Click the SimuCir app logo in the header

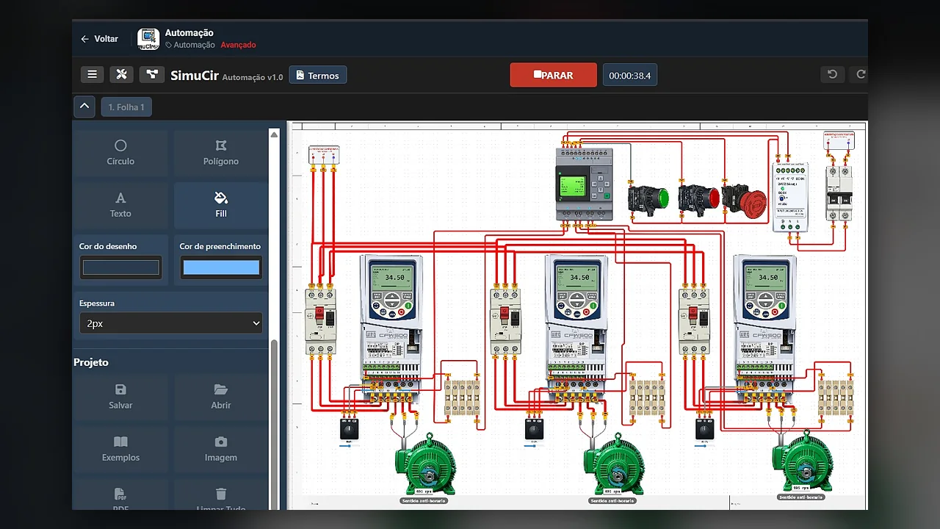coord(148,39)
